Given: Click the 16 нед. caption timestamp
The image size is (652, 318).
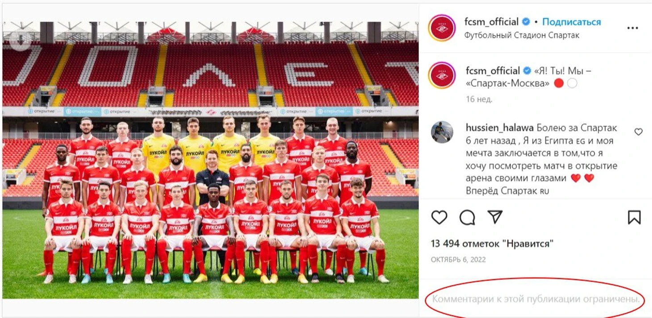Looking at the screenshot, I should click(479, 99).
